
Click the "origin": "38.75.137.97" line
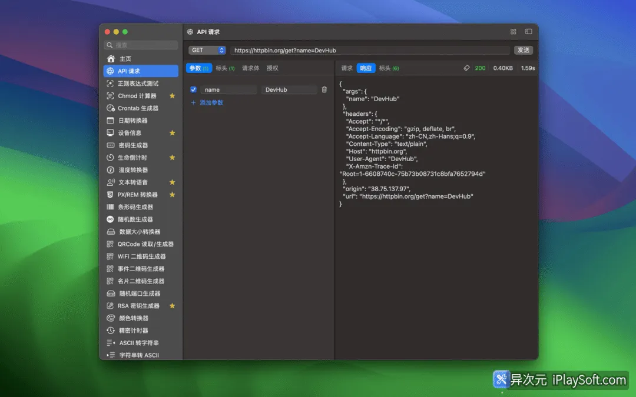click(376, 189)
